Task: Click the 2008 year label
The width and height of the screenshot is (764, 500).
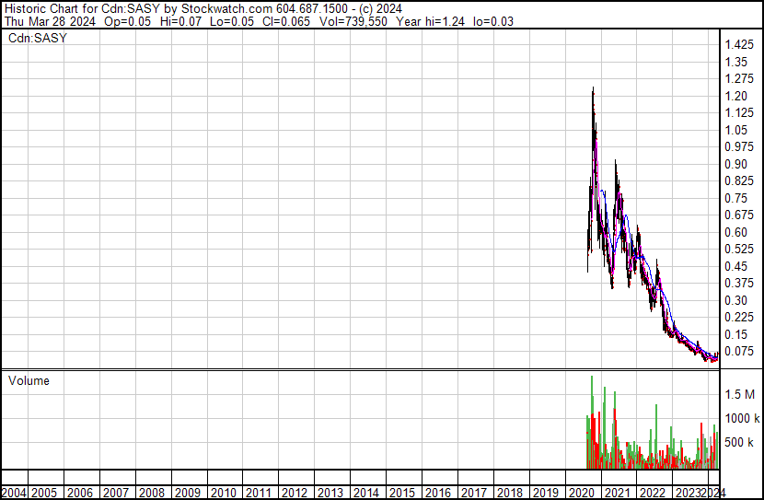Action: 152,493
